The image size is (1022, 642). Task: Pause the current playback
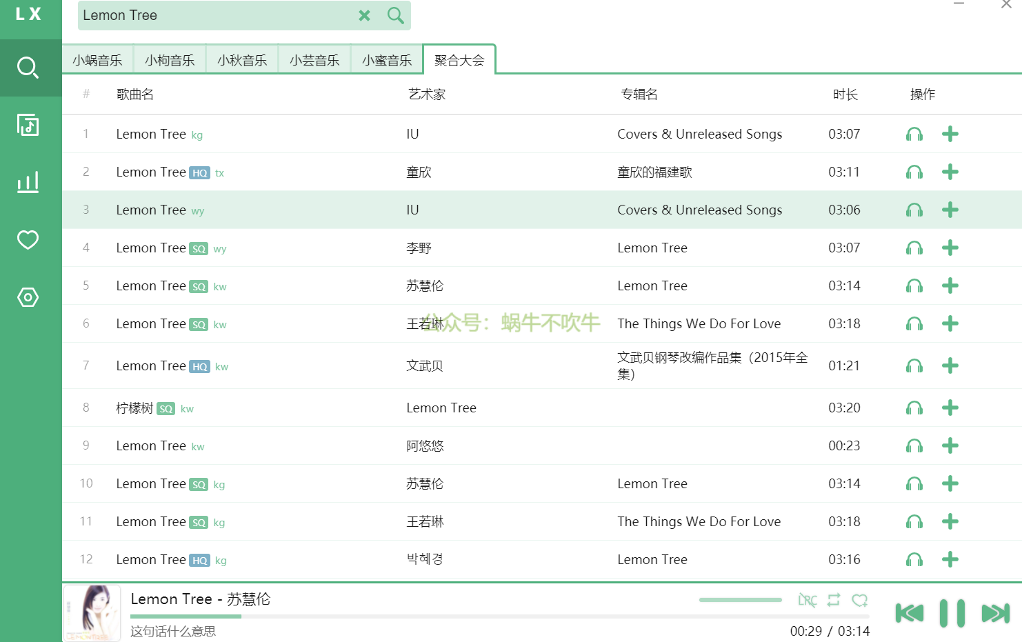point(952,613)
